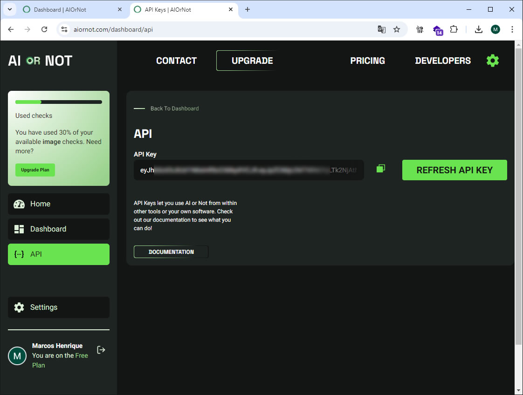This screenshot has width=523, height=395.
Task: Click the AI or NOT logo
Action: coord(40,61)
